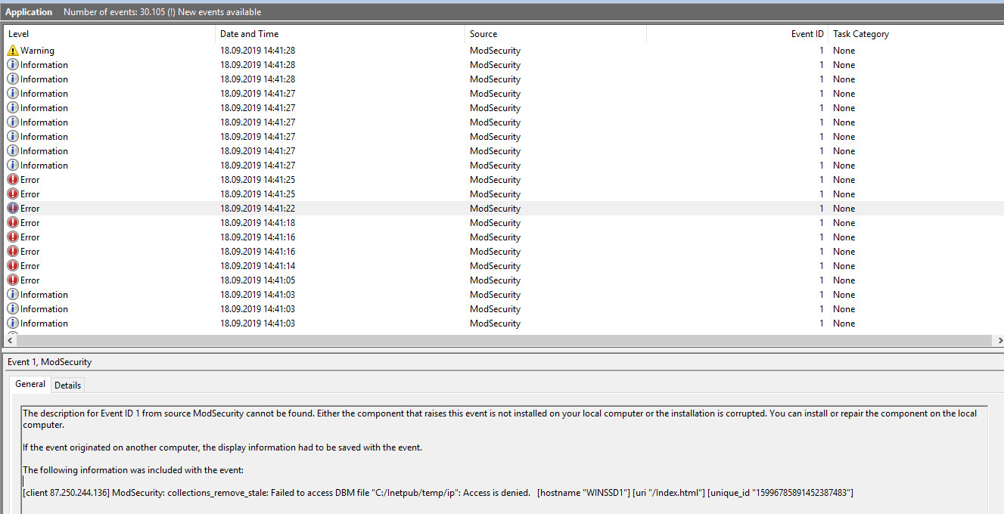Switch to the Details tab
Image resolution: width=1004 pixels, height=514 pixels.
click(x=67, y=385)
